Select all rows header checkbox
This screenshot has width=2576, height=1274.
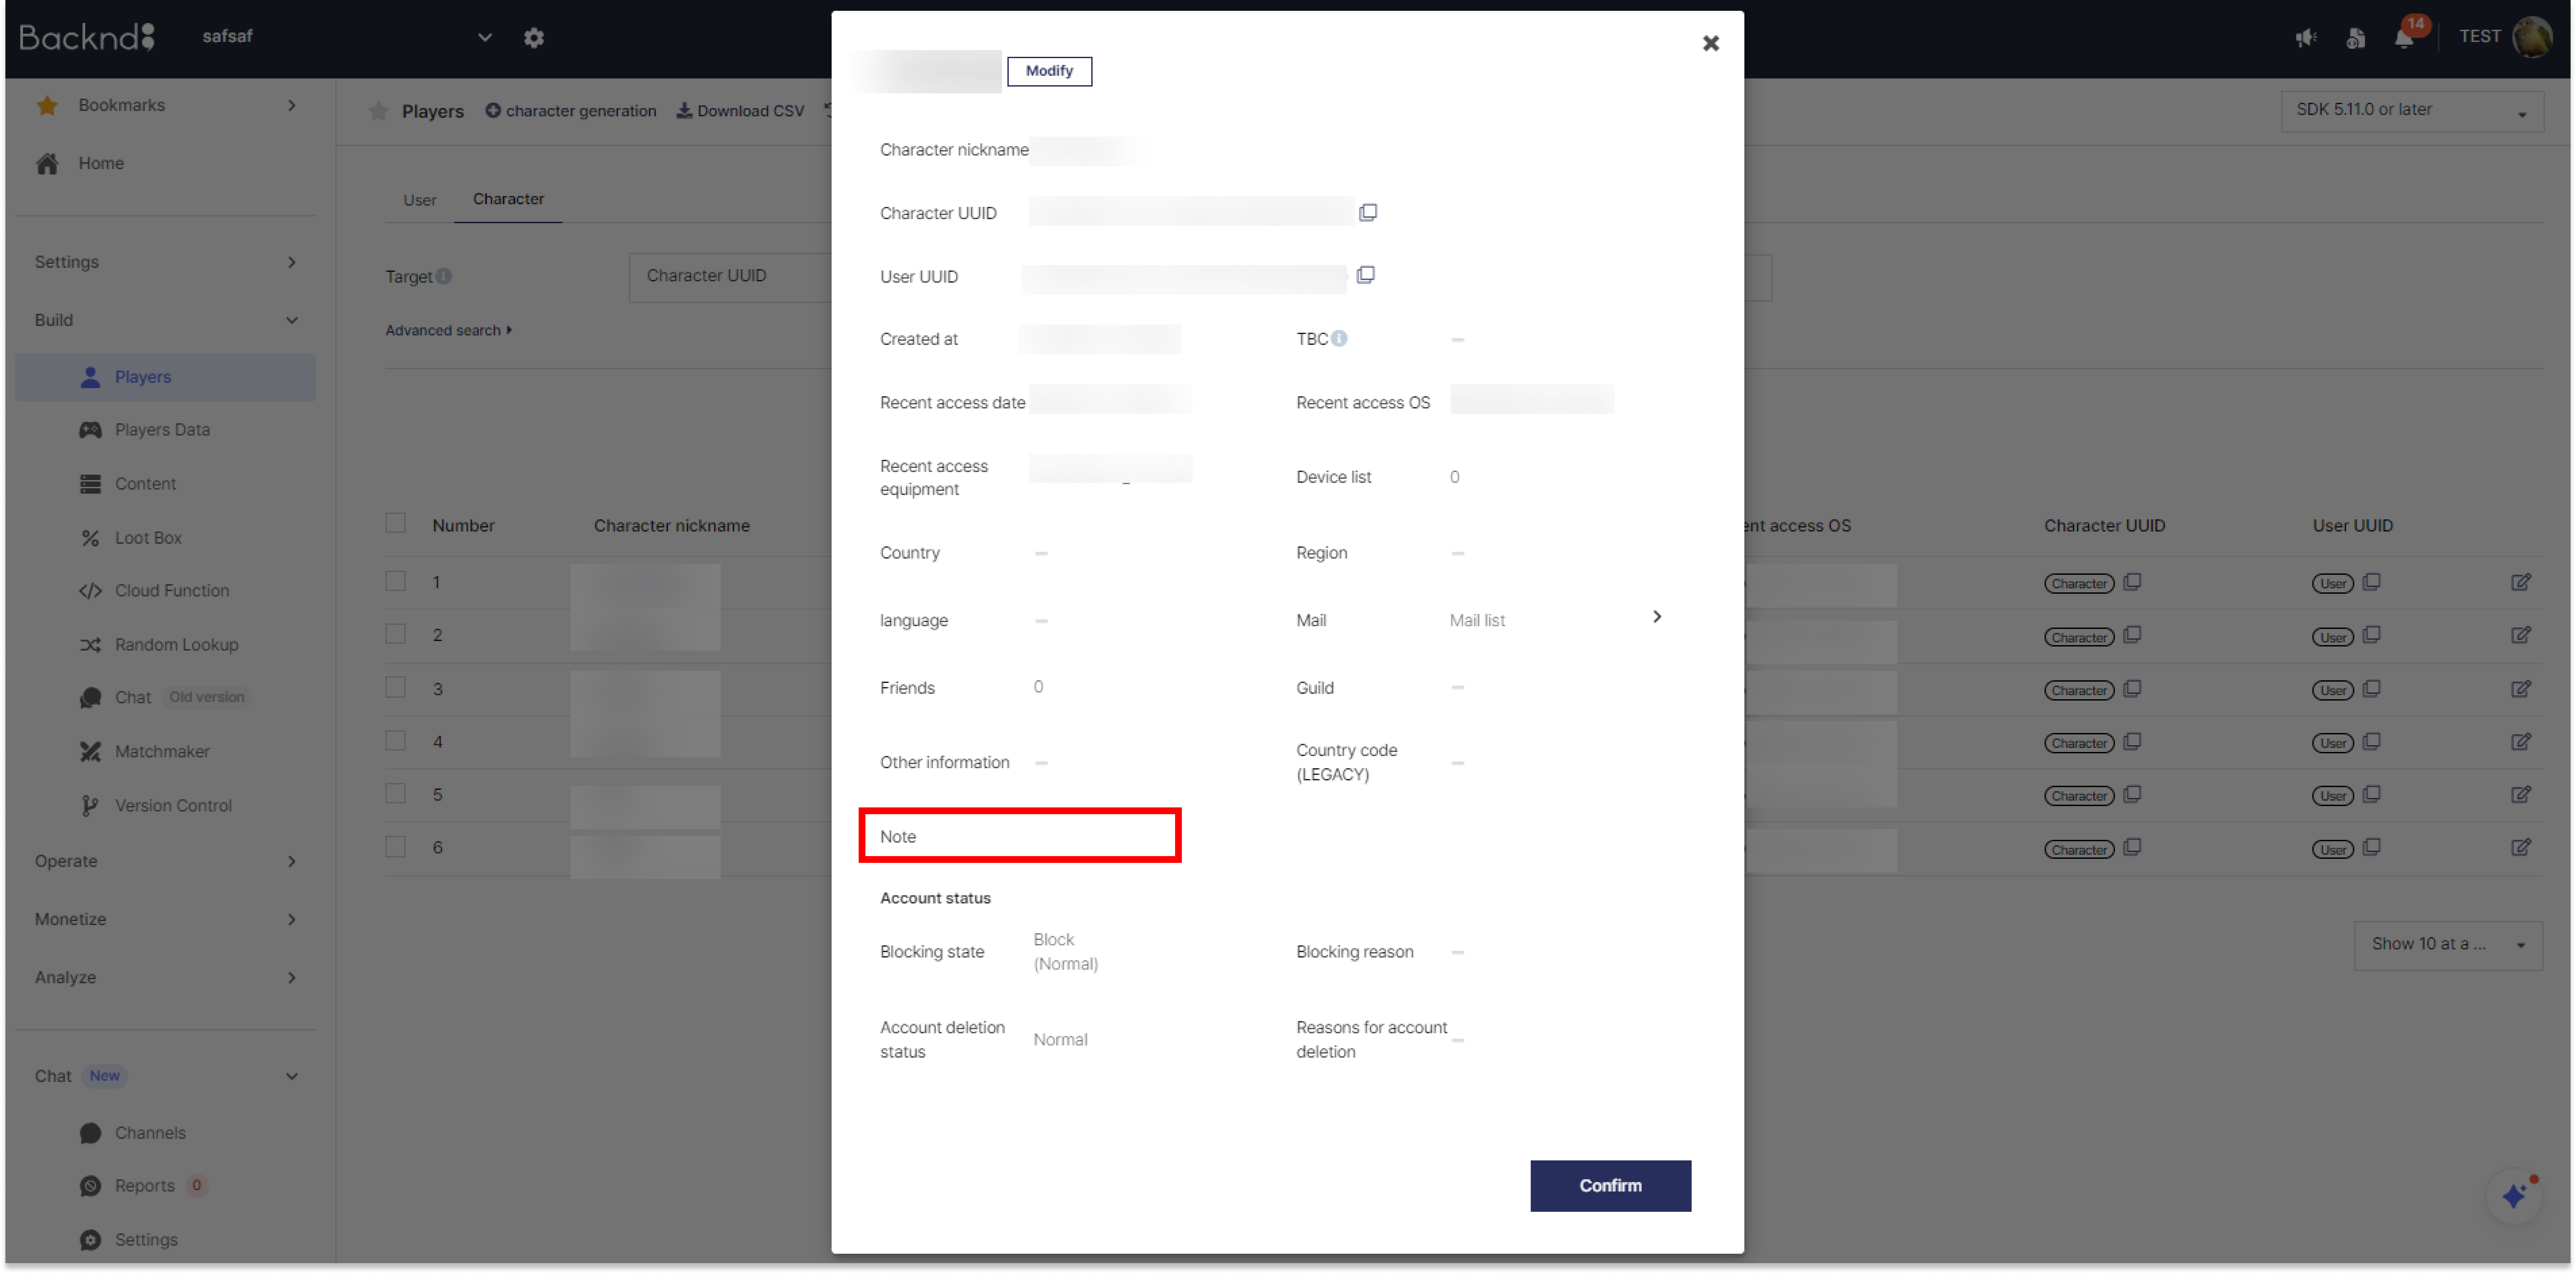pos(396,523)
